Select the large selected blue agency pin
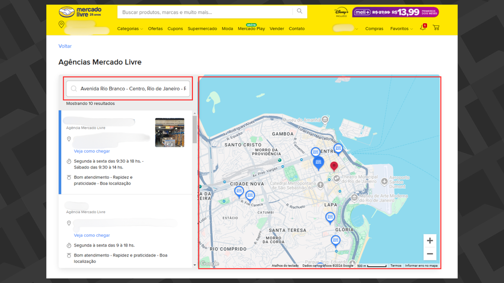This screenshot has width=504, height=283. click(x=318, y=163)
